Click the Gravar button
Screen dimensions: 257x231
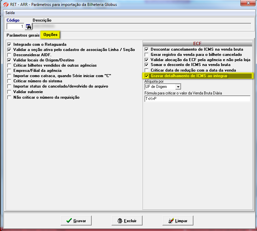(76, 221)
